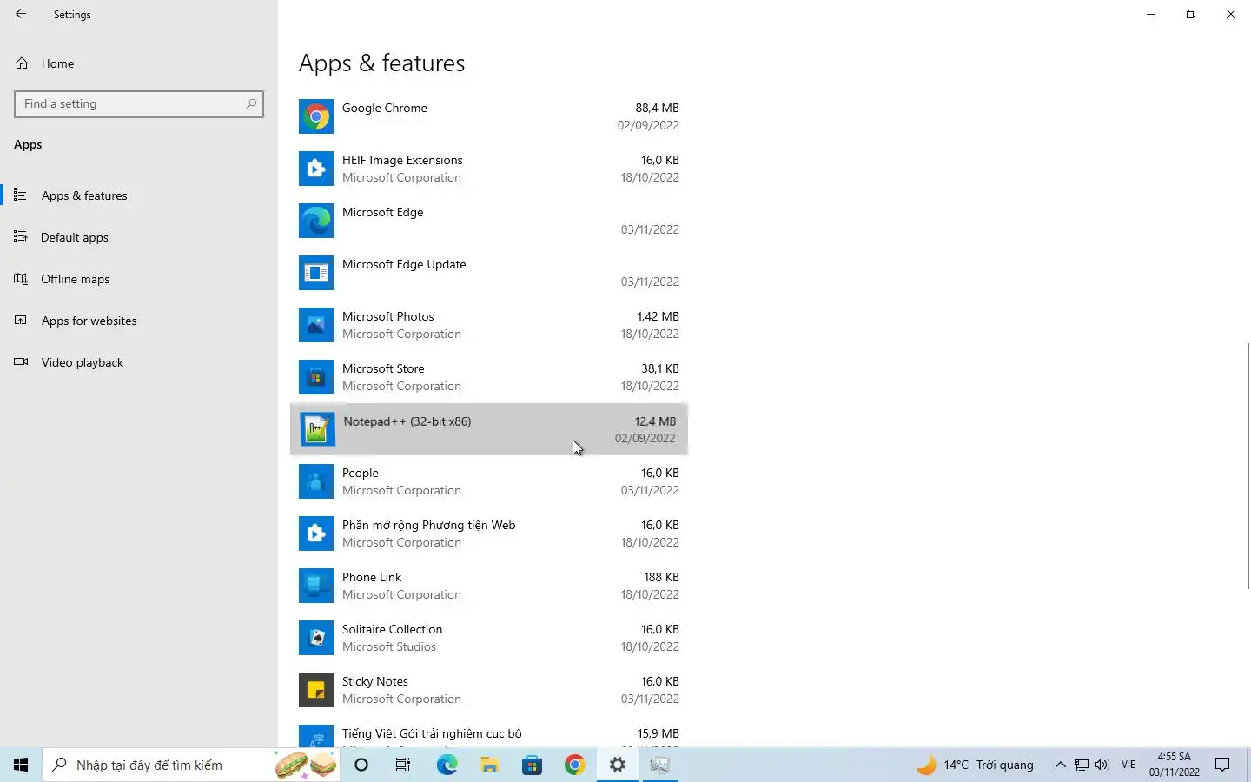Open the weather widget 14°C Trời quang
Screen dimensions: 1251x782
tap(976, 765)
